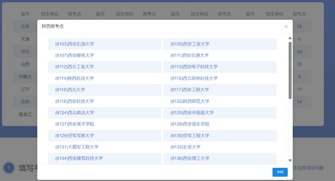The image size is (335, 181).
Task: Click the 4 报考点 count in background table
Action: [x=299, y=77]
